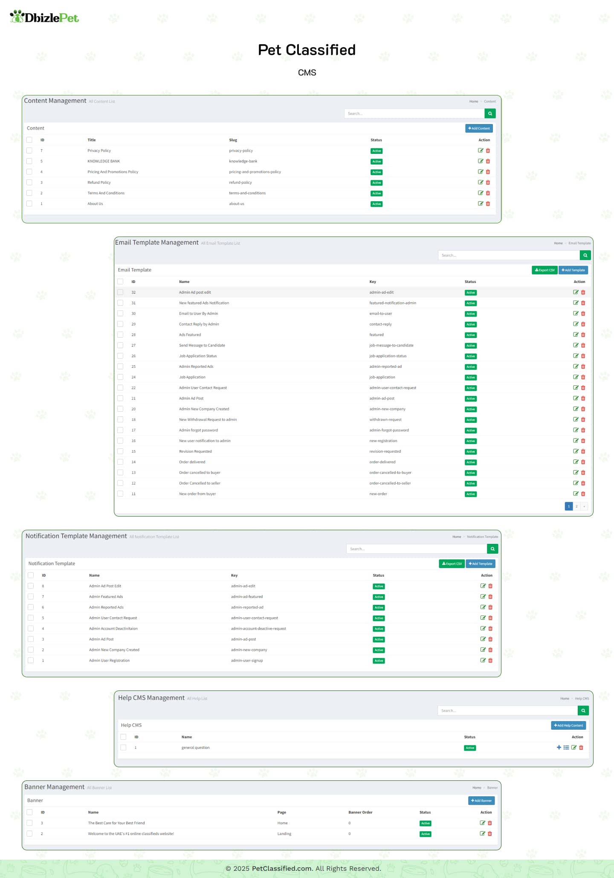The height and width of the screenshot is (878, 614).
Task: Click Email Template search magnifier button
Action: point(585,255)
